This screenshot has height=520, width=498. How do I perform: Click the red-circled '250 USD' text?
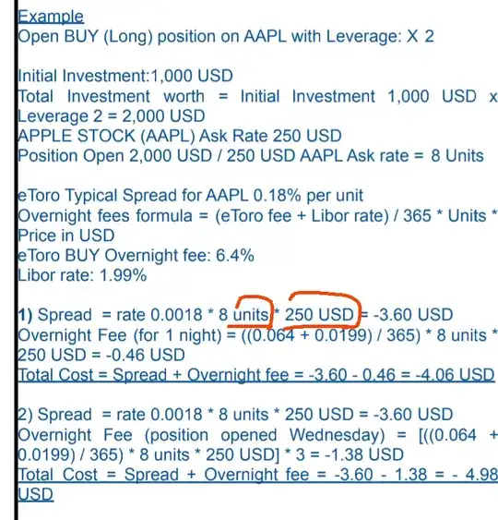(x=319, y=315)
